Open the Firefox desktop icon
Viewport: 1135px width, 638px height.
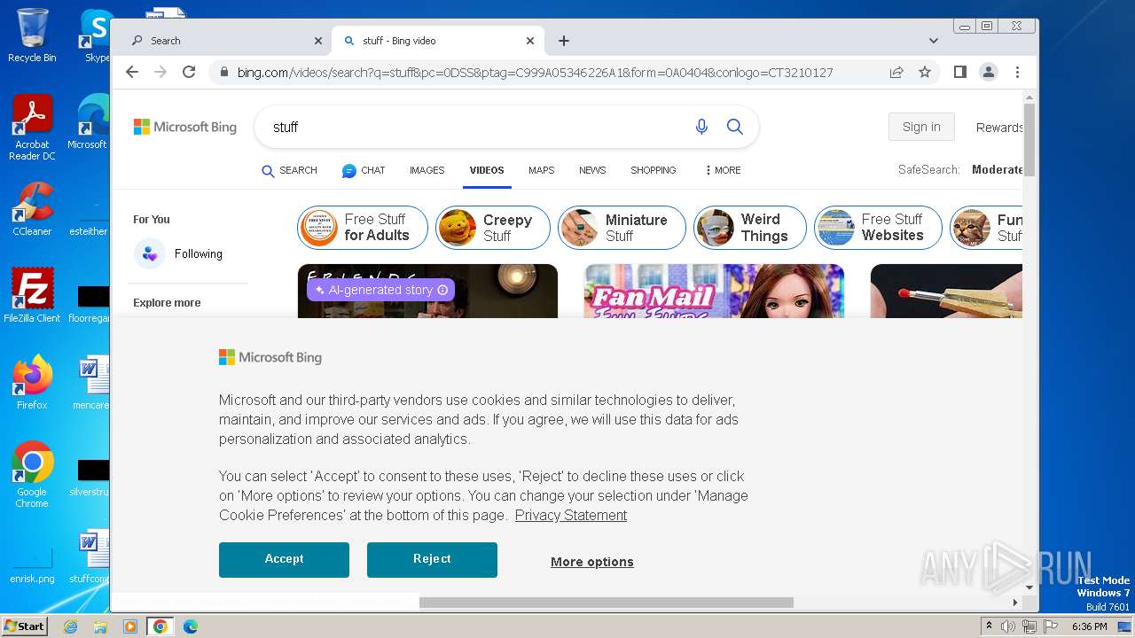32,383
